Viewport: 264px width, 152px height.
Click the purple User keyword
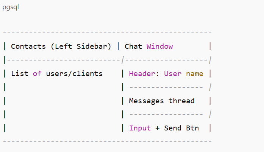coord(173,73)
